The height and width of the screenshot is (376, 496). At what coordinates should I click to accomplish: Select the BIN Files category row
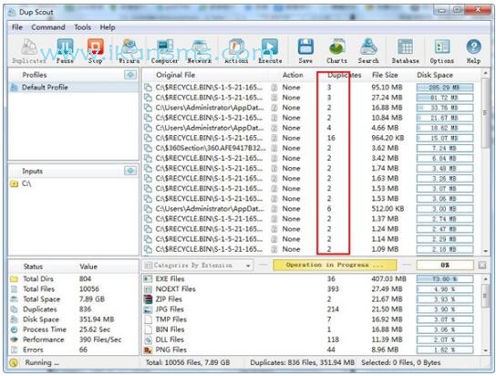point(311,329)
